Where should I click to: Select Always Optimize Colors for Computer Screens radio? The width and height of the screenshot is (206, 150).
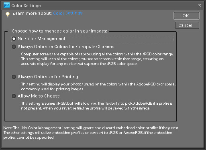(x=14, y=47)
